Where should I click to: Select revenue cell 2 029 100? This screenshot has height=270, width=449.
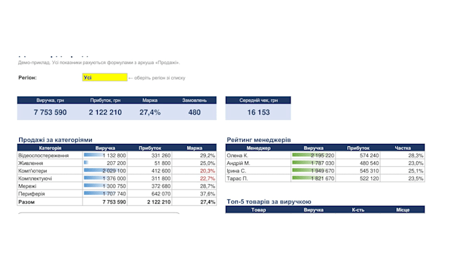pyautogui.click(x=105, y=171)
